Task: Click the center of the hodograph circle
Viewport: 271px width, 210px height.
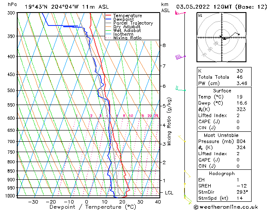Action: point(221,38)
